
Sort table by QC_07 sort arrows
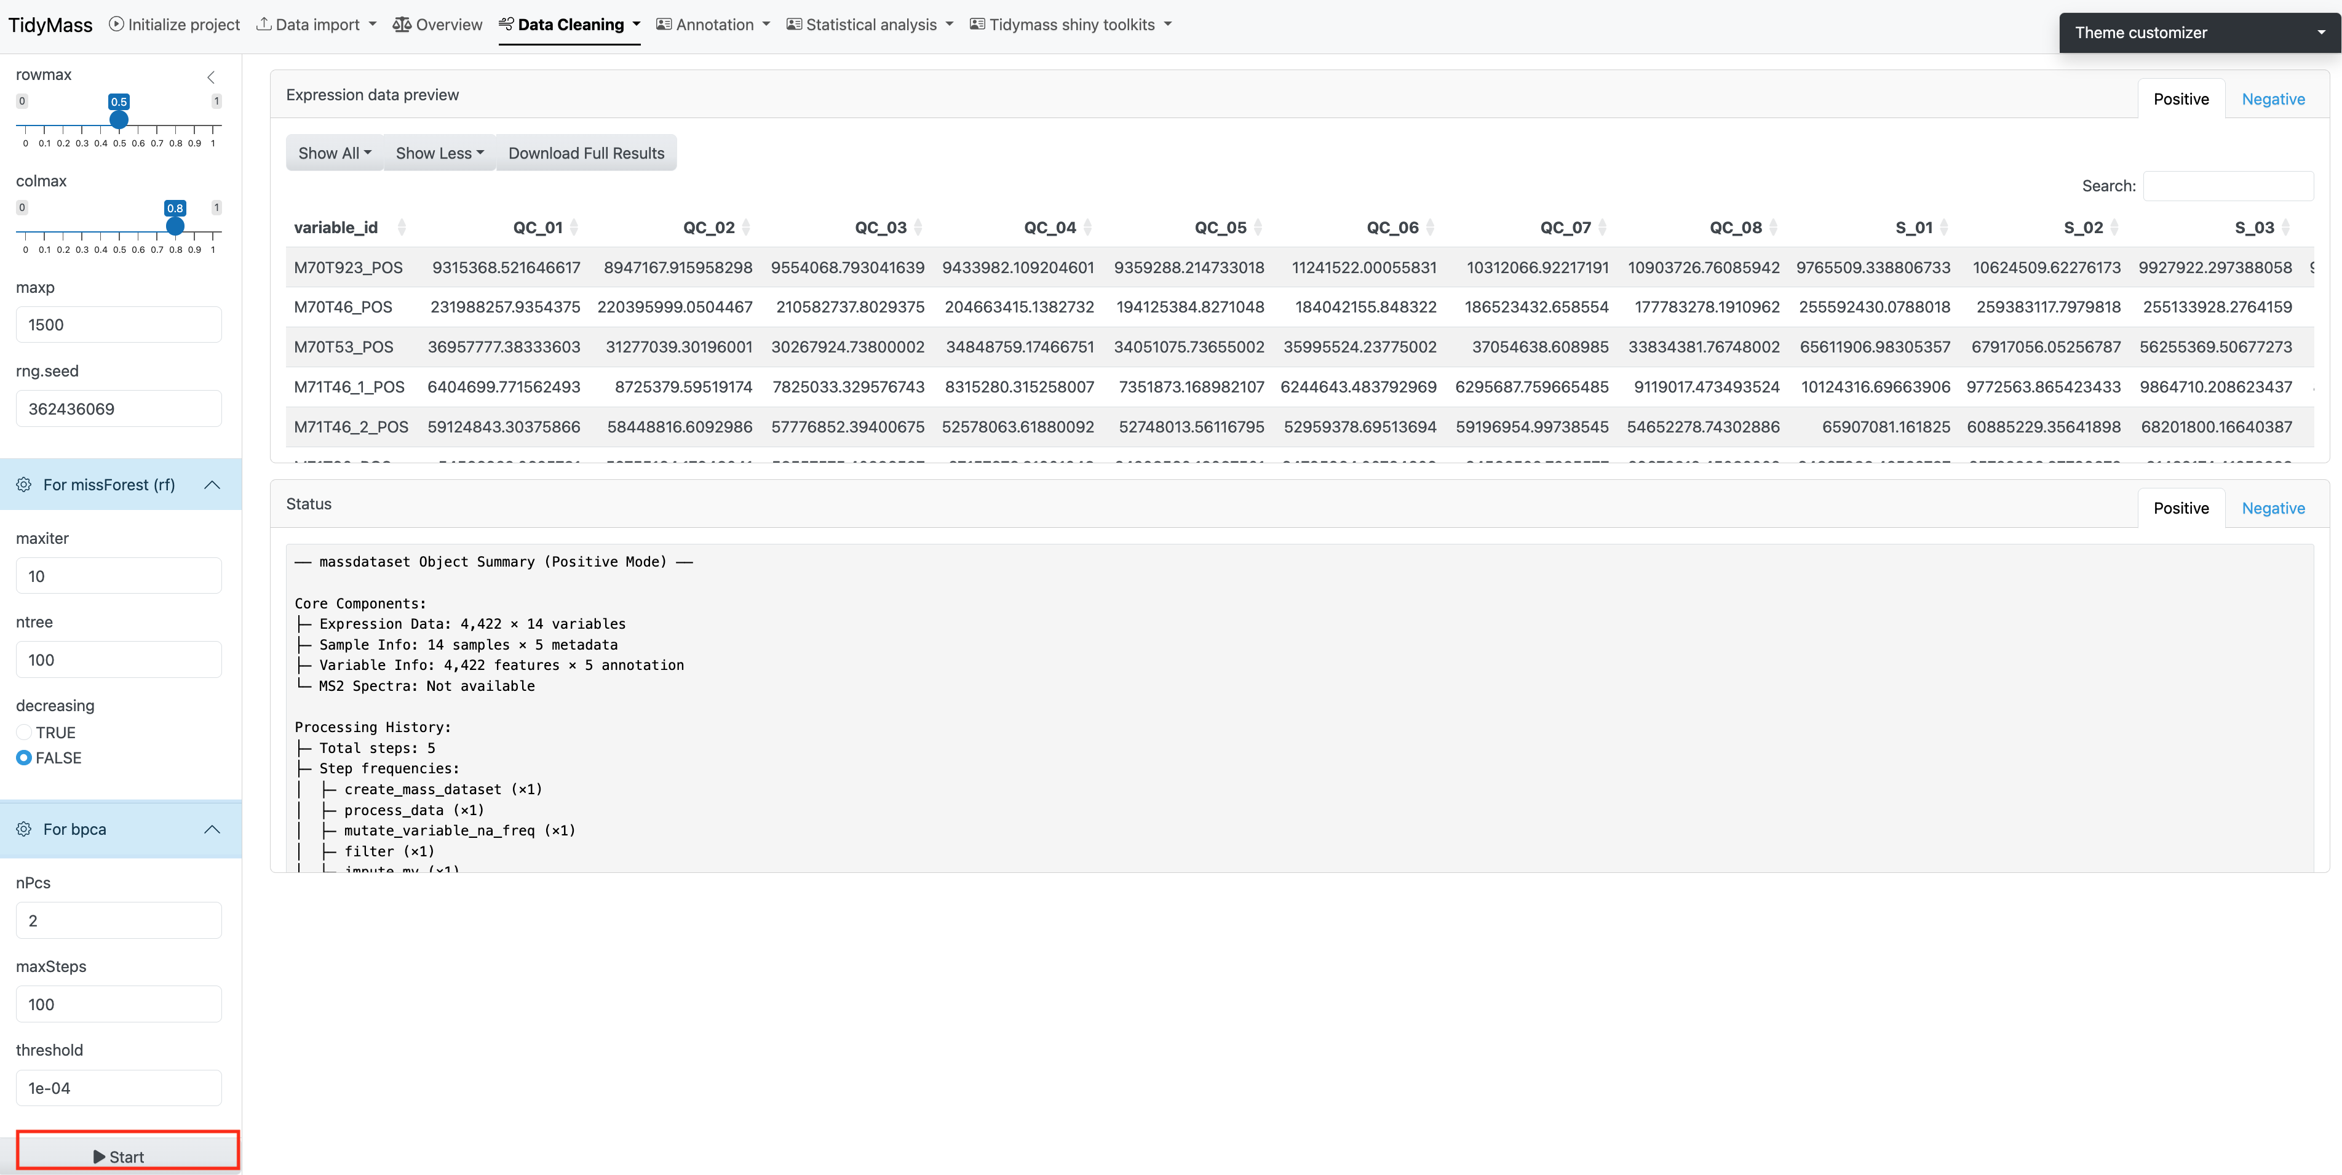1602,228
